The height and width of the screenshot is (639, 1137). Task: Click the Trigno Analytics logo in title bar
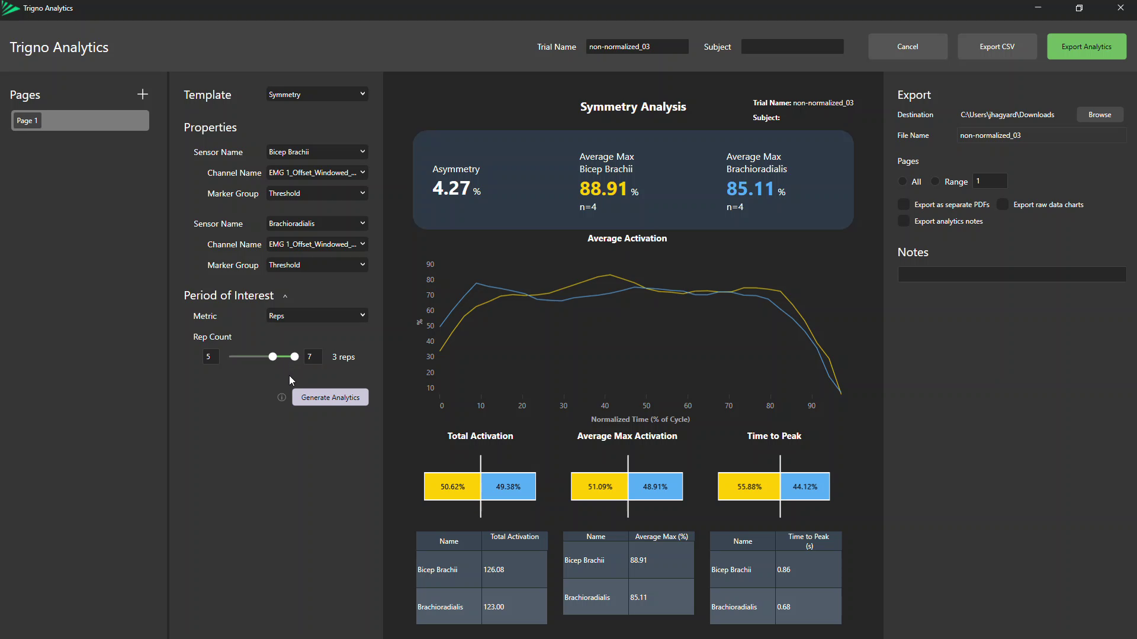(11, 8)
